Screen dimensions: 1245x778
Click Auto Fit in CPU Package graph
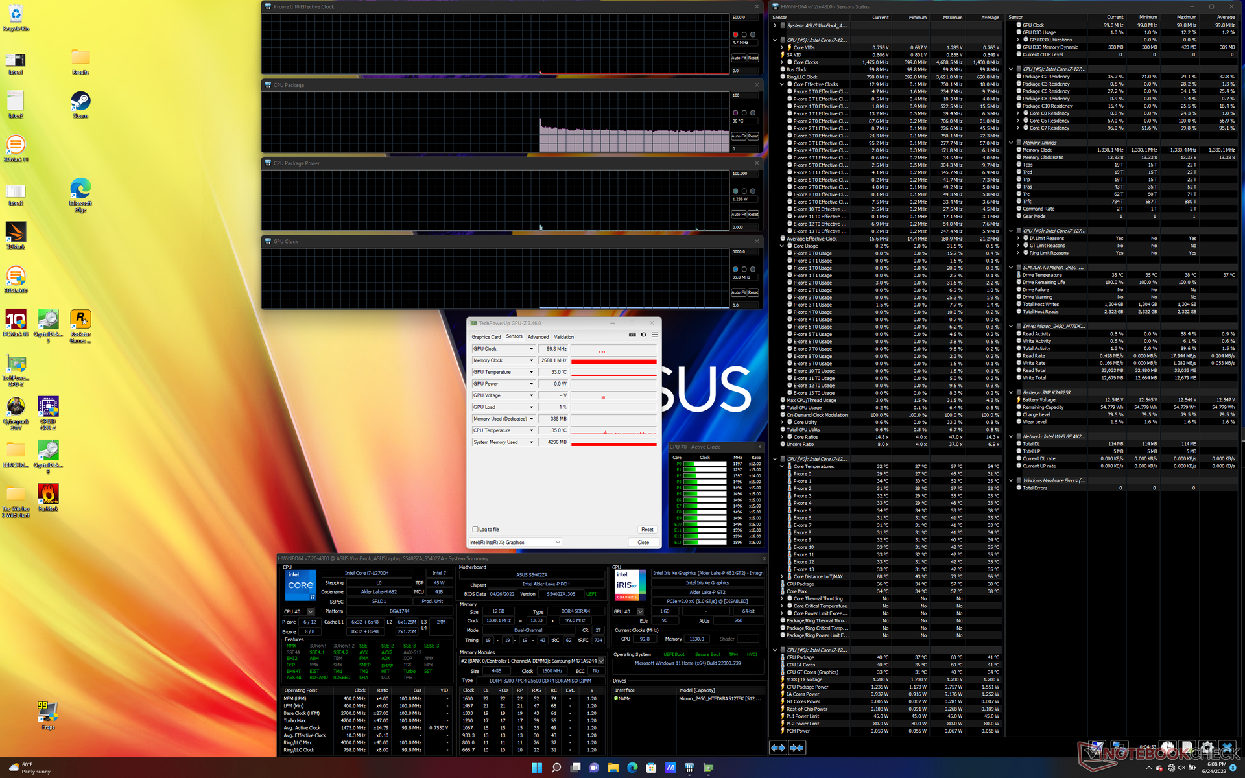pos(739,136)
